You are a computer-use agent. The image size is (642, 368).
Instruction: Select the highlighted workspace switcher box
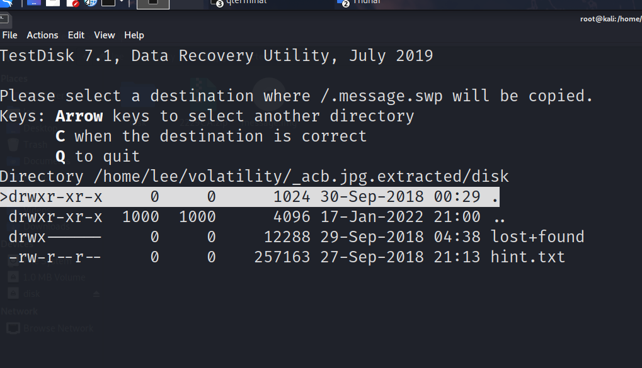click(x=153, y=4)
